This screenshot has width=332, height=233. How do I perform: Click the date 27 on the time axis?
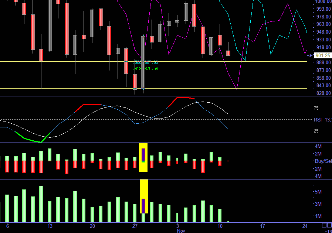click(135, 226)
